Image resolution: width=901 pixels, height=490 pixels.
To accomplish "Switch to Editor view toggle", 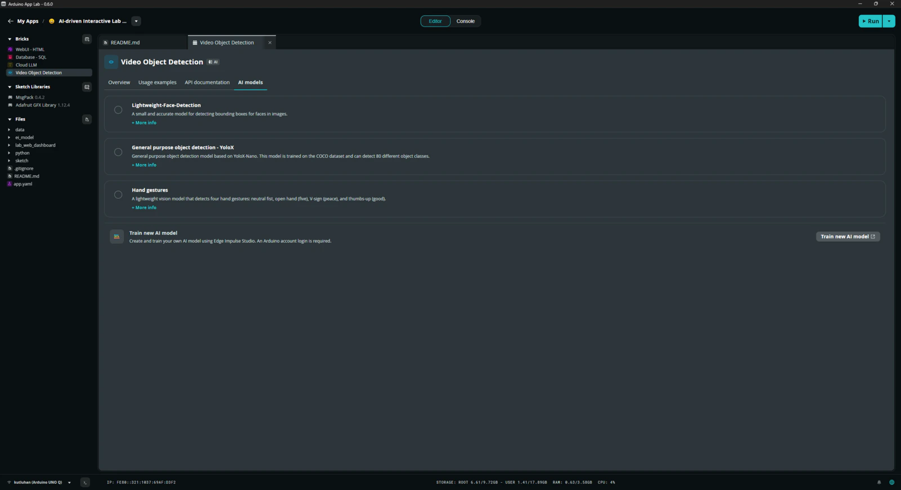I will click(435, 21).
